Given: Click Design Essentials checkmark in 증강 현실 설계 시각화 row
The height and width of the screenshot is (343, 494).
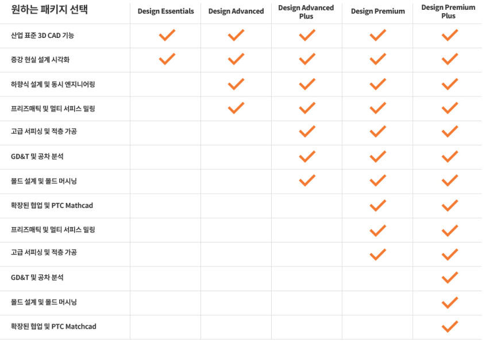Looking at the screenshot, I should (x=166, y=59).
